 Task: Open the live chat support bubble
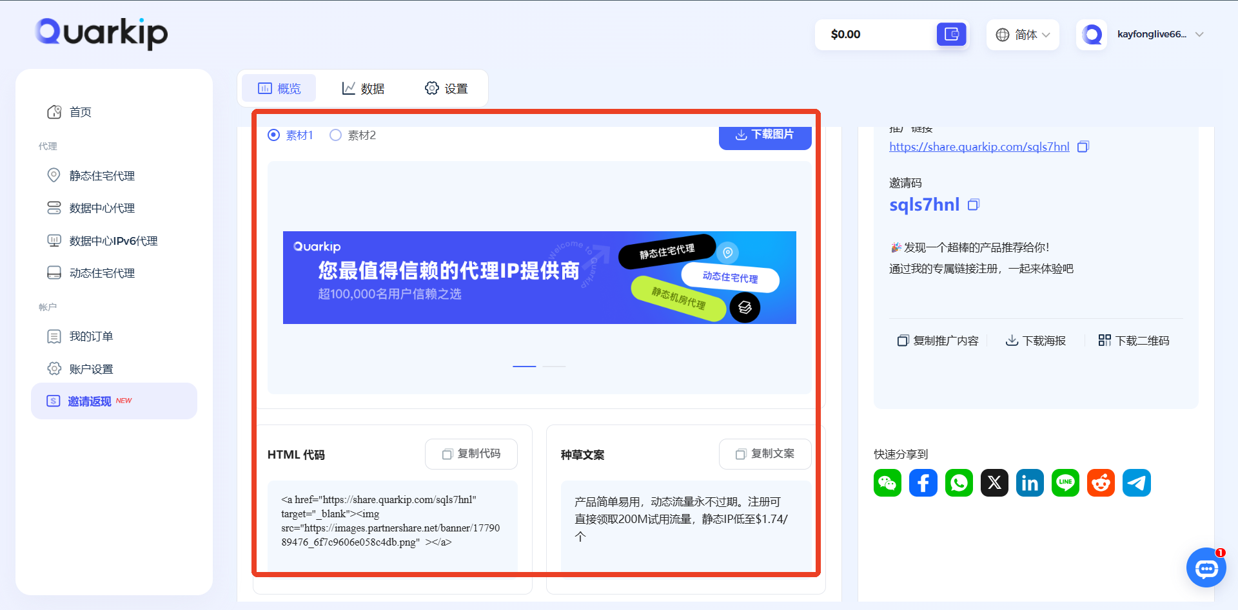[x=1206, y=567]
